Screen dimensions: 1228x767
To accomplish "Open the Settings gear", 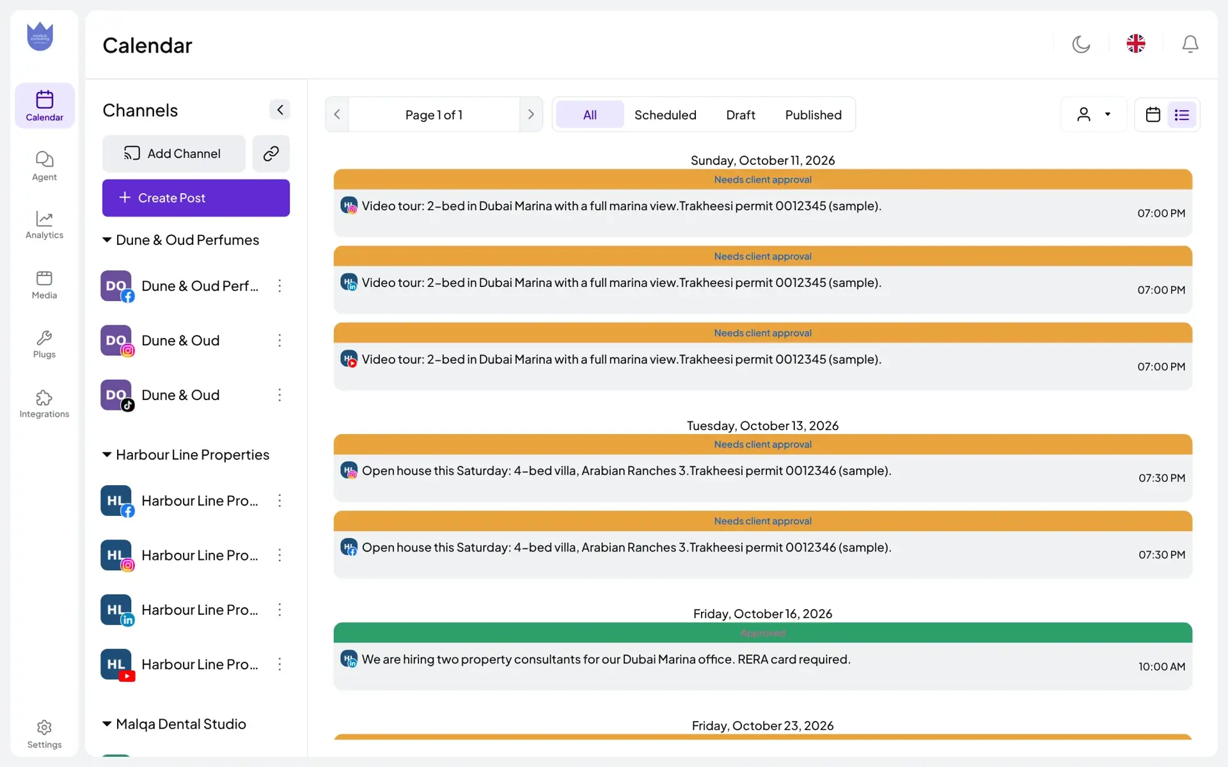I will coord(44,734).
